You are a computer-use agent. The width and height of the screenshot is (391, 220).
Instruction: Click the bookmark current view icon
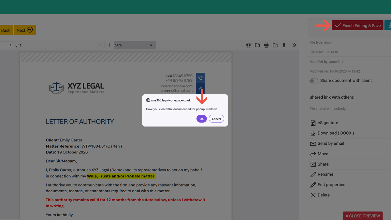coord(284,45)
